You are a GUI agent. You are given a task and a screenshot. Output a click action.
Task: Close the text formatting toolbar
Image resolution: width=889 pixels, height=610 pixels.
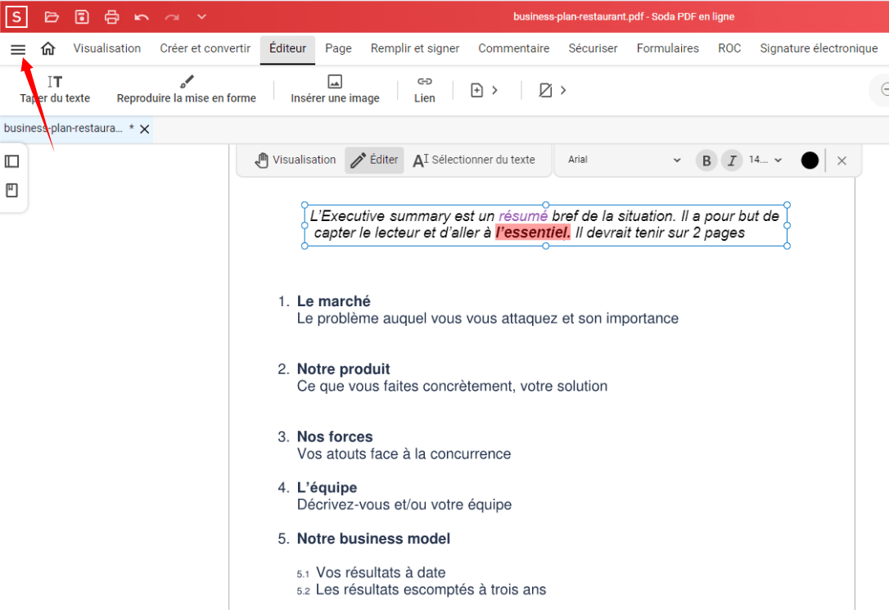(842, 161)
